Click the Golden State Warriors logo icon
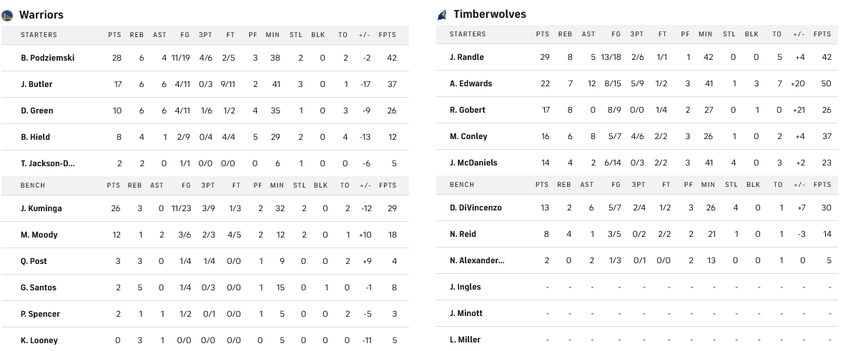This screenshot has width=853, height=351. click(x=7, y=15)
